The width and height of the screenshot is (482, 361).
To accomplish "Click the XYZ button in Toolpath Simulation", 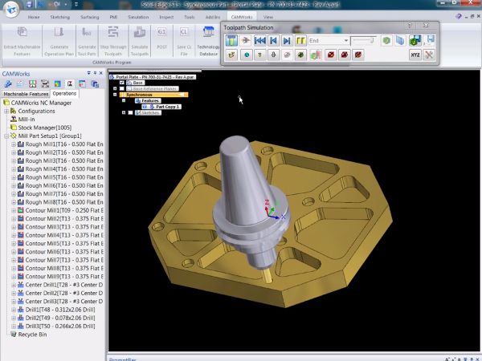I will click(415, 55).
